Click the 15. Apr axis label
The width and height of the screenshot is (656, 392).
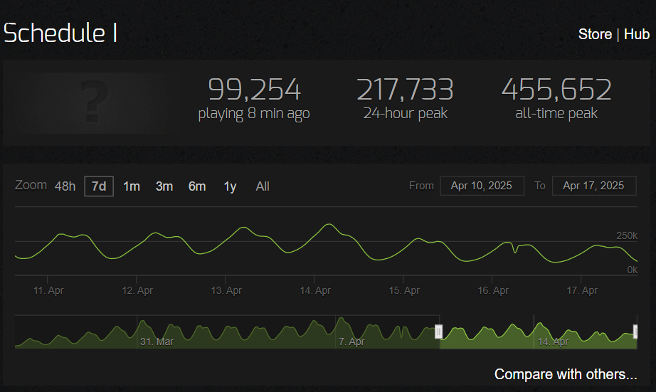(x=404, y=290)
